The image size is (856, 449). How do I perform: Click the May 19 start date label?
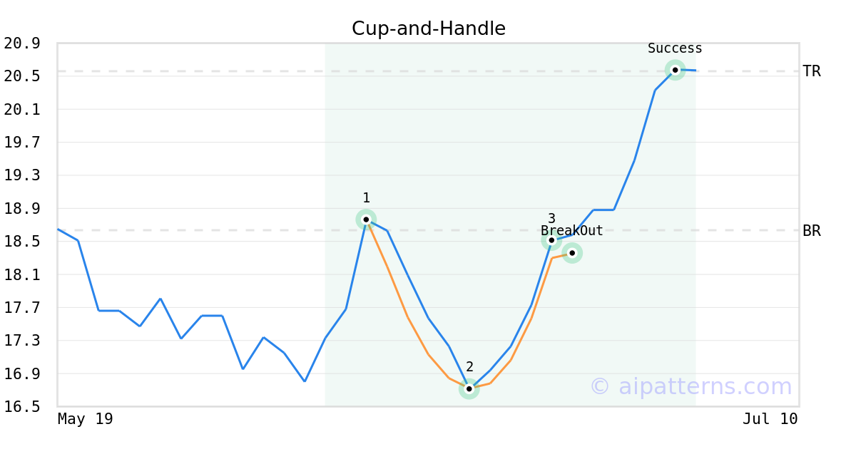(x=86, y=419)
